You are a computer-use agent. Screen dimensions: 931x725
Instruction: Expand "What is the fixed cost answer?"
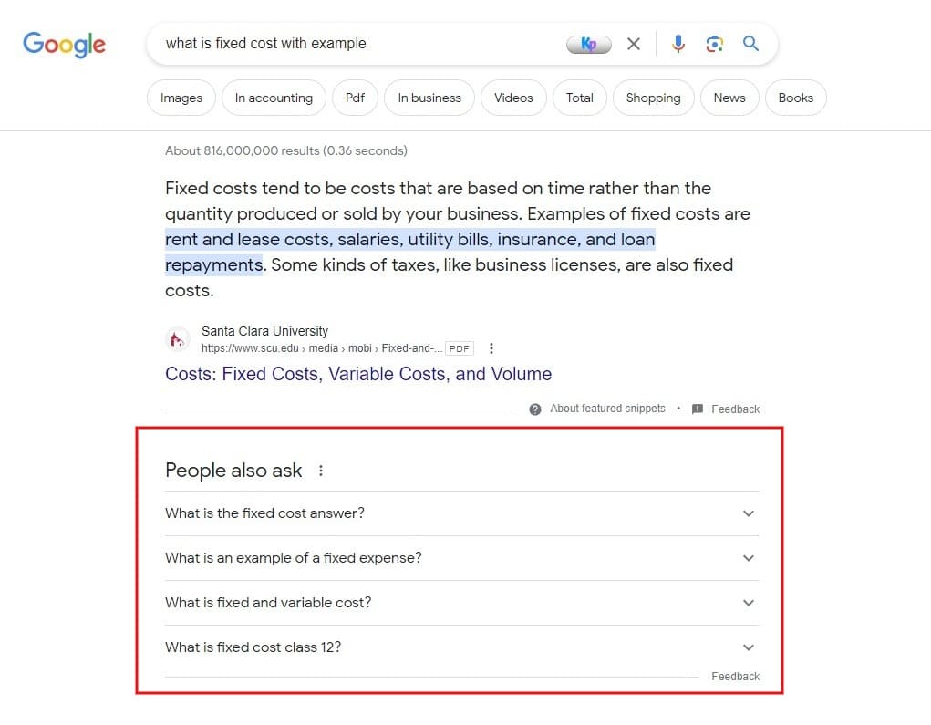click(462, 513)
